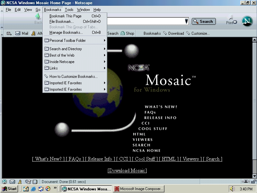Click inside the URL location field
The image size is (257, 193).
point(146,21)
